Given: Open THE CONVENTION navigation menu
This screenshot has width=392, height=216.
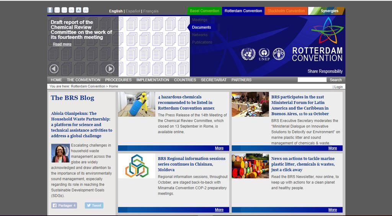Looking at the screenshot, I should coord(83,80).
